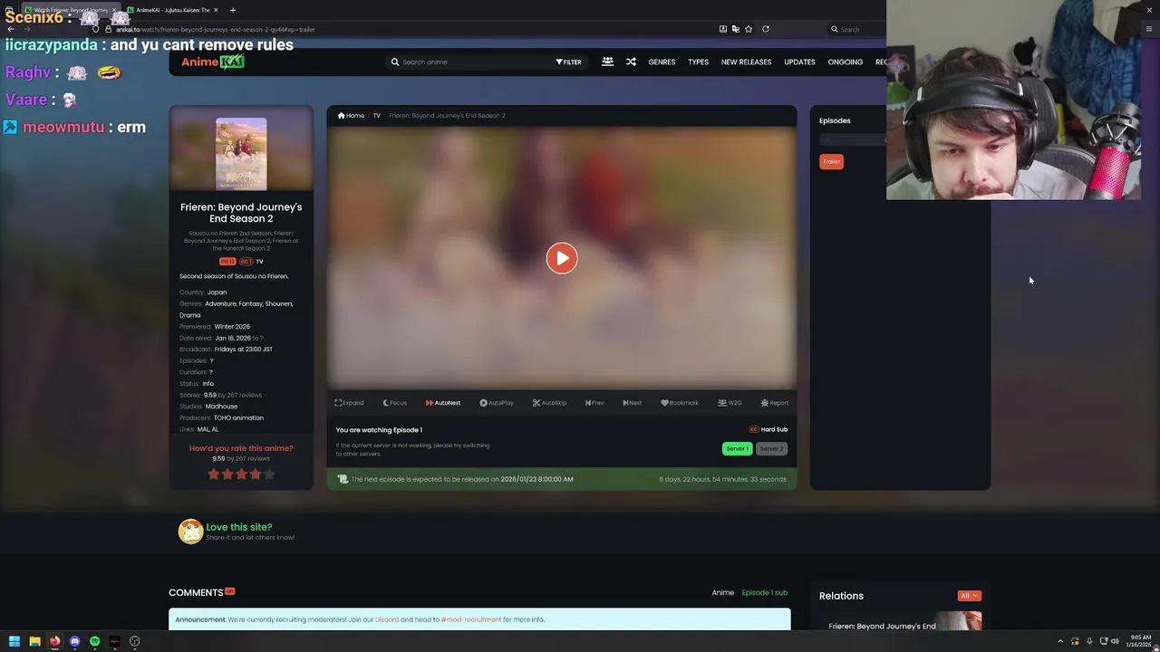Click the Search anime field

pyautogui.click(x=471, y=62)
